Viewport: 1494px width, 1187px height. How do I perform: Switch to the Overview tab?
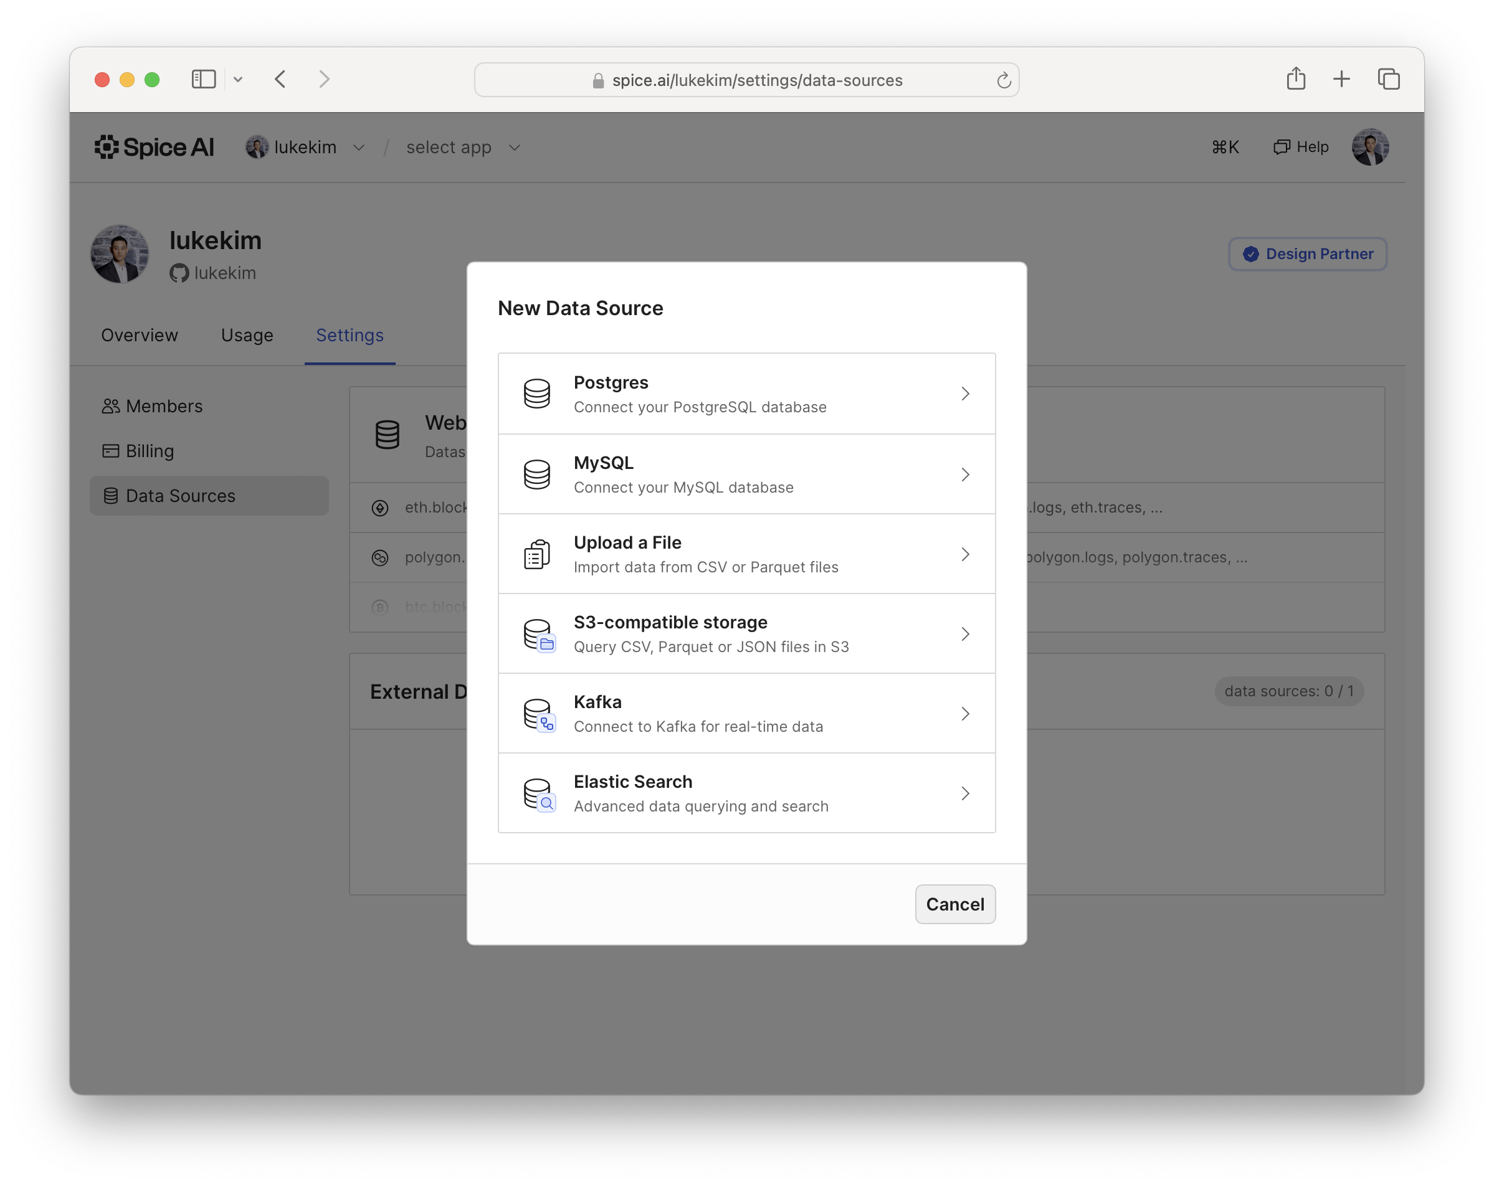[x=140, y=335]
